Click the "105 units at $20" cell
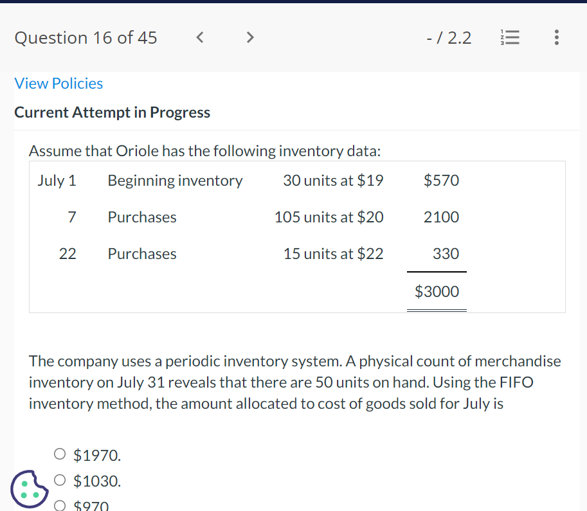The image size is (587, 511). (x=329, y=217)
